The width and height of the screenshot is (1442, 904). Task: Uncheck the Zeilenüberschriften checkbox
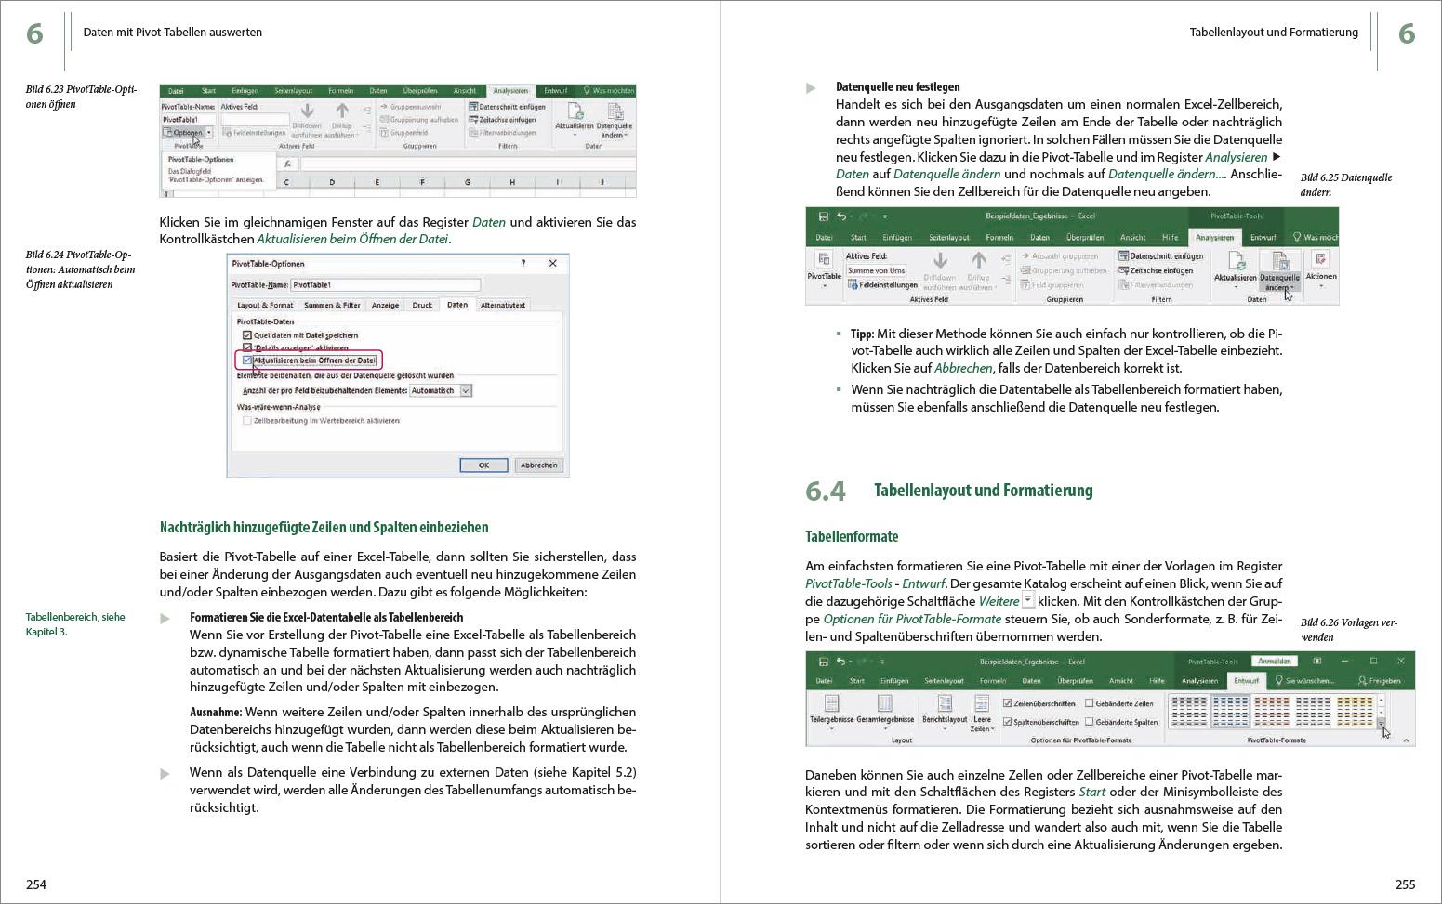coord(1008,701)
